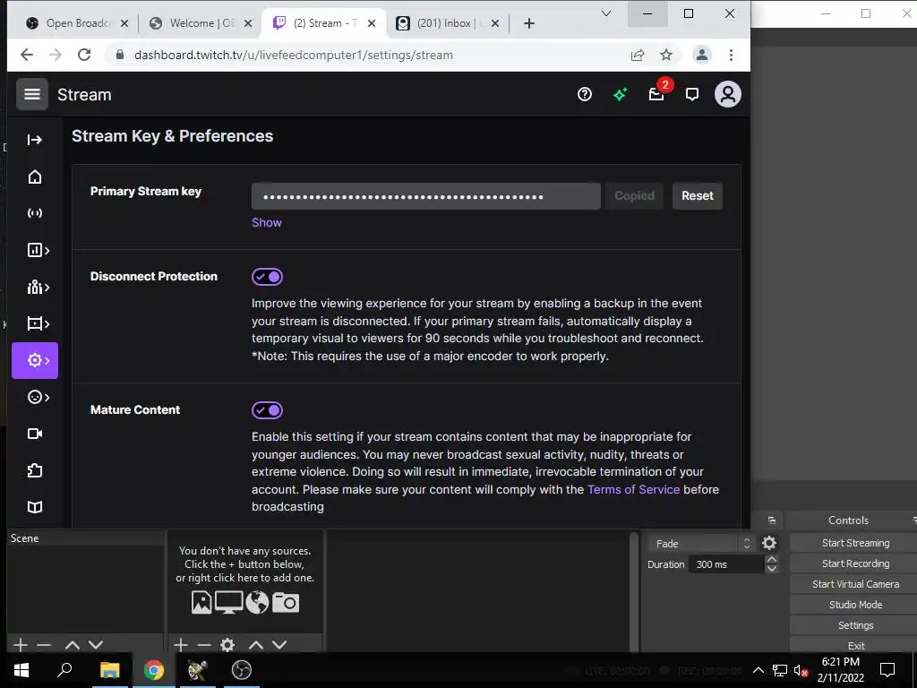Switch to the (201) Inbox tab

pyautogui.click(x=448, y=23)
